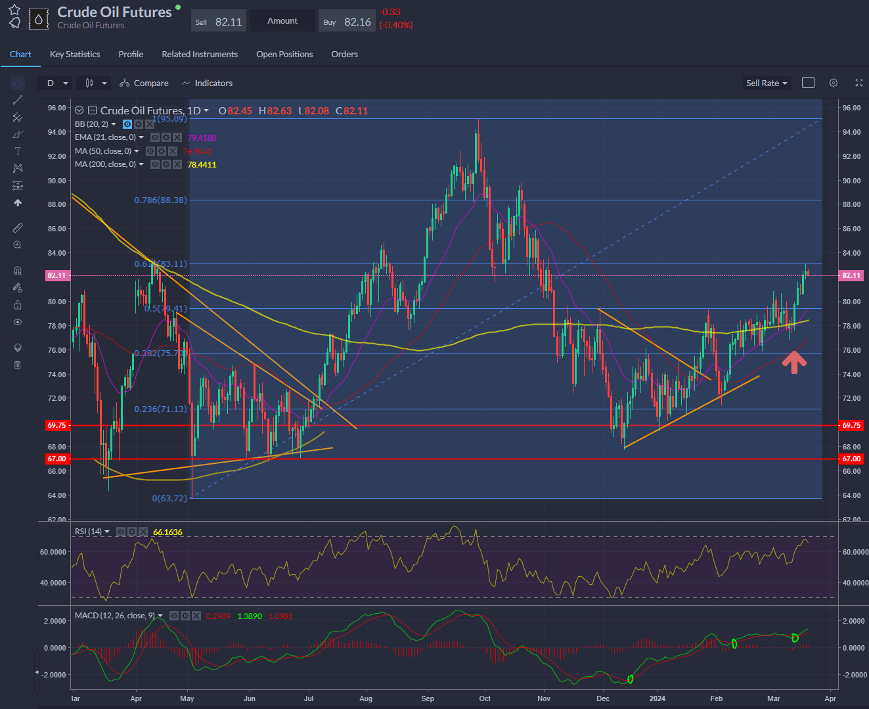The image size is (869, 709).
Task: Open RSI indicator settings gear
Action: (x=132, y=532)
